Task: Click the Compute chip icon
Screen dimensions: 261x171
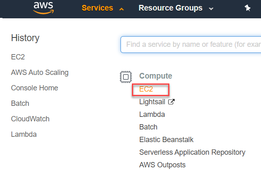Action: point(126,77)
